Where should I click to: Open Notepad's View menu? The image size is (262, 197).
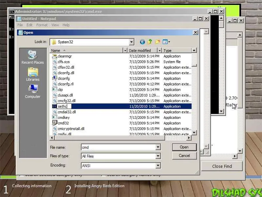coord(55,25)
